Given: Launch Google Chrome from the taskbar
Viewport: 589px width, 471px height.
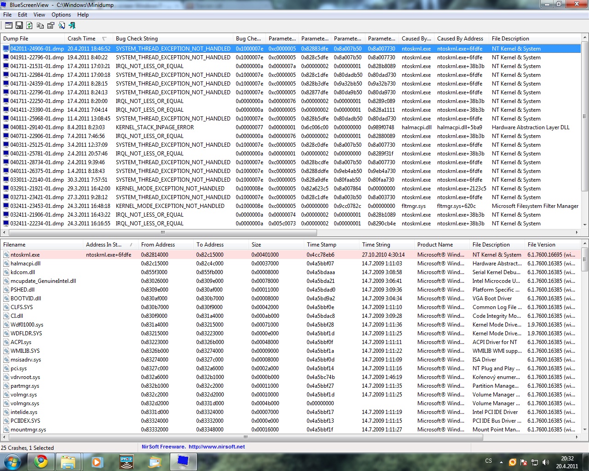Looking at the screenshot, I should (x=41, y=461).
